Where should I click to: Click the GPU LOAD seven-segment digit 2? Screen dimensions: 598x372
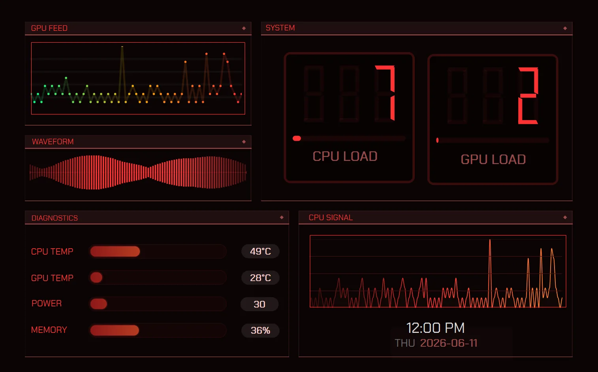pyautogui.click(x=528, y=96)
